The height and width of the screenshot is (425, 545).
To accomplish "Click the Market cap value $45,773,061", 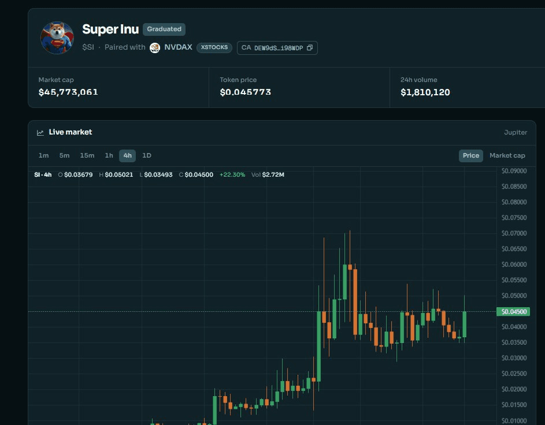I will [x=68, y=92].
